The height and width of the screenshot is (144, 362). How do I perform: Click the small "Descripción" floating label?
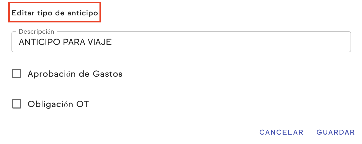pyautogui.click(x=36, y=32)
